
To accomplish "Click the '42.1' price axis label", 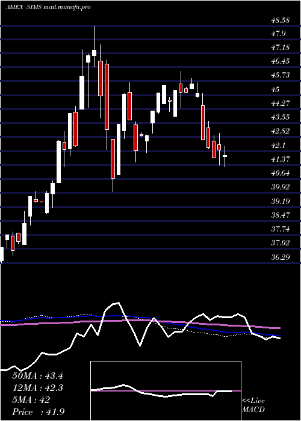I will [278, 146].
